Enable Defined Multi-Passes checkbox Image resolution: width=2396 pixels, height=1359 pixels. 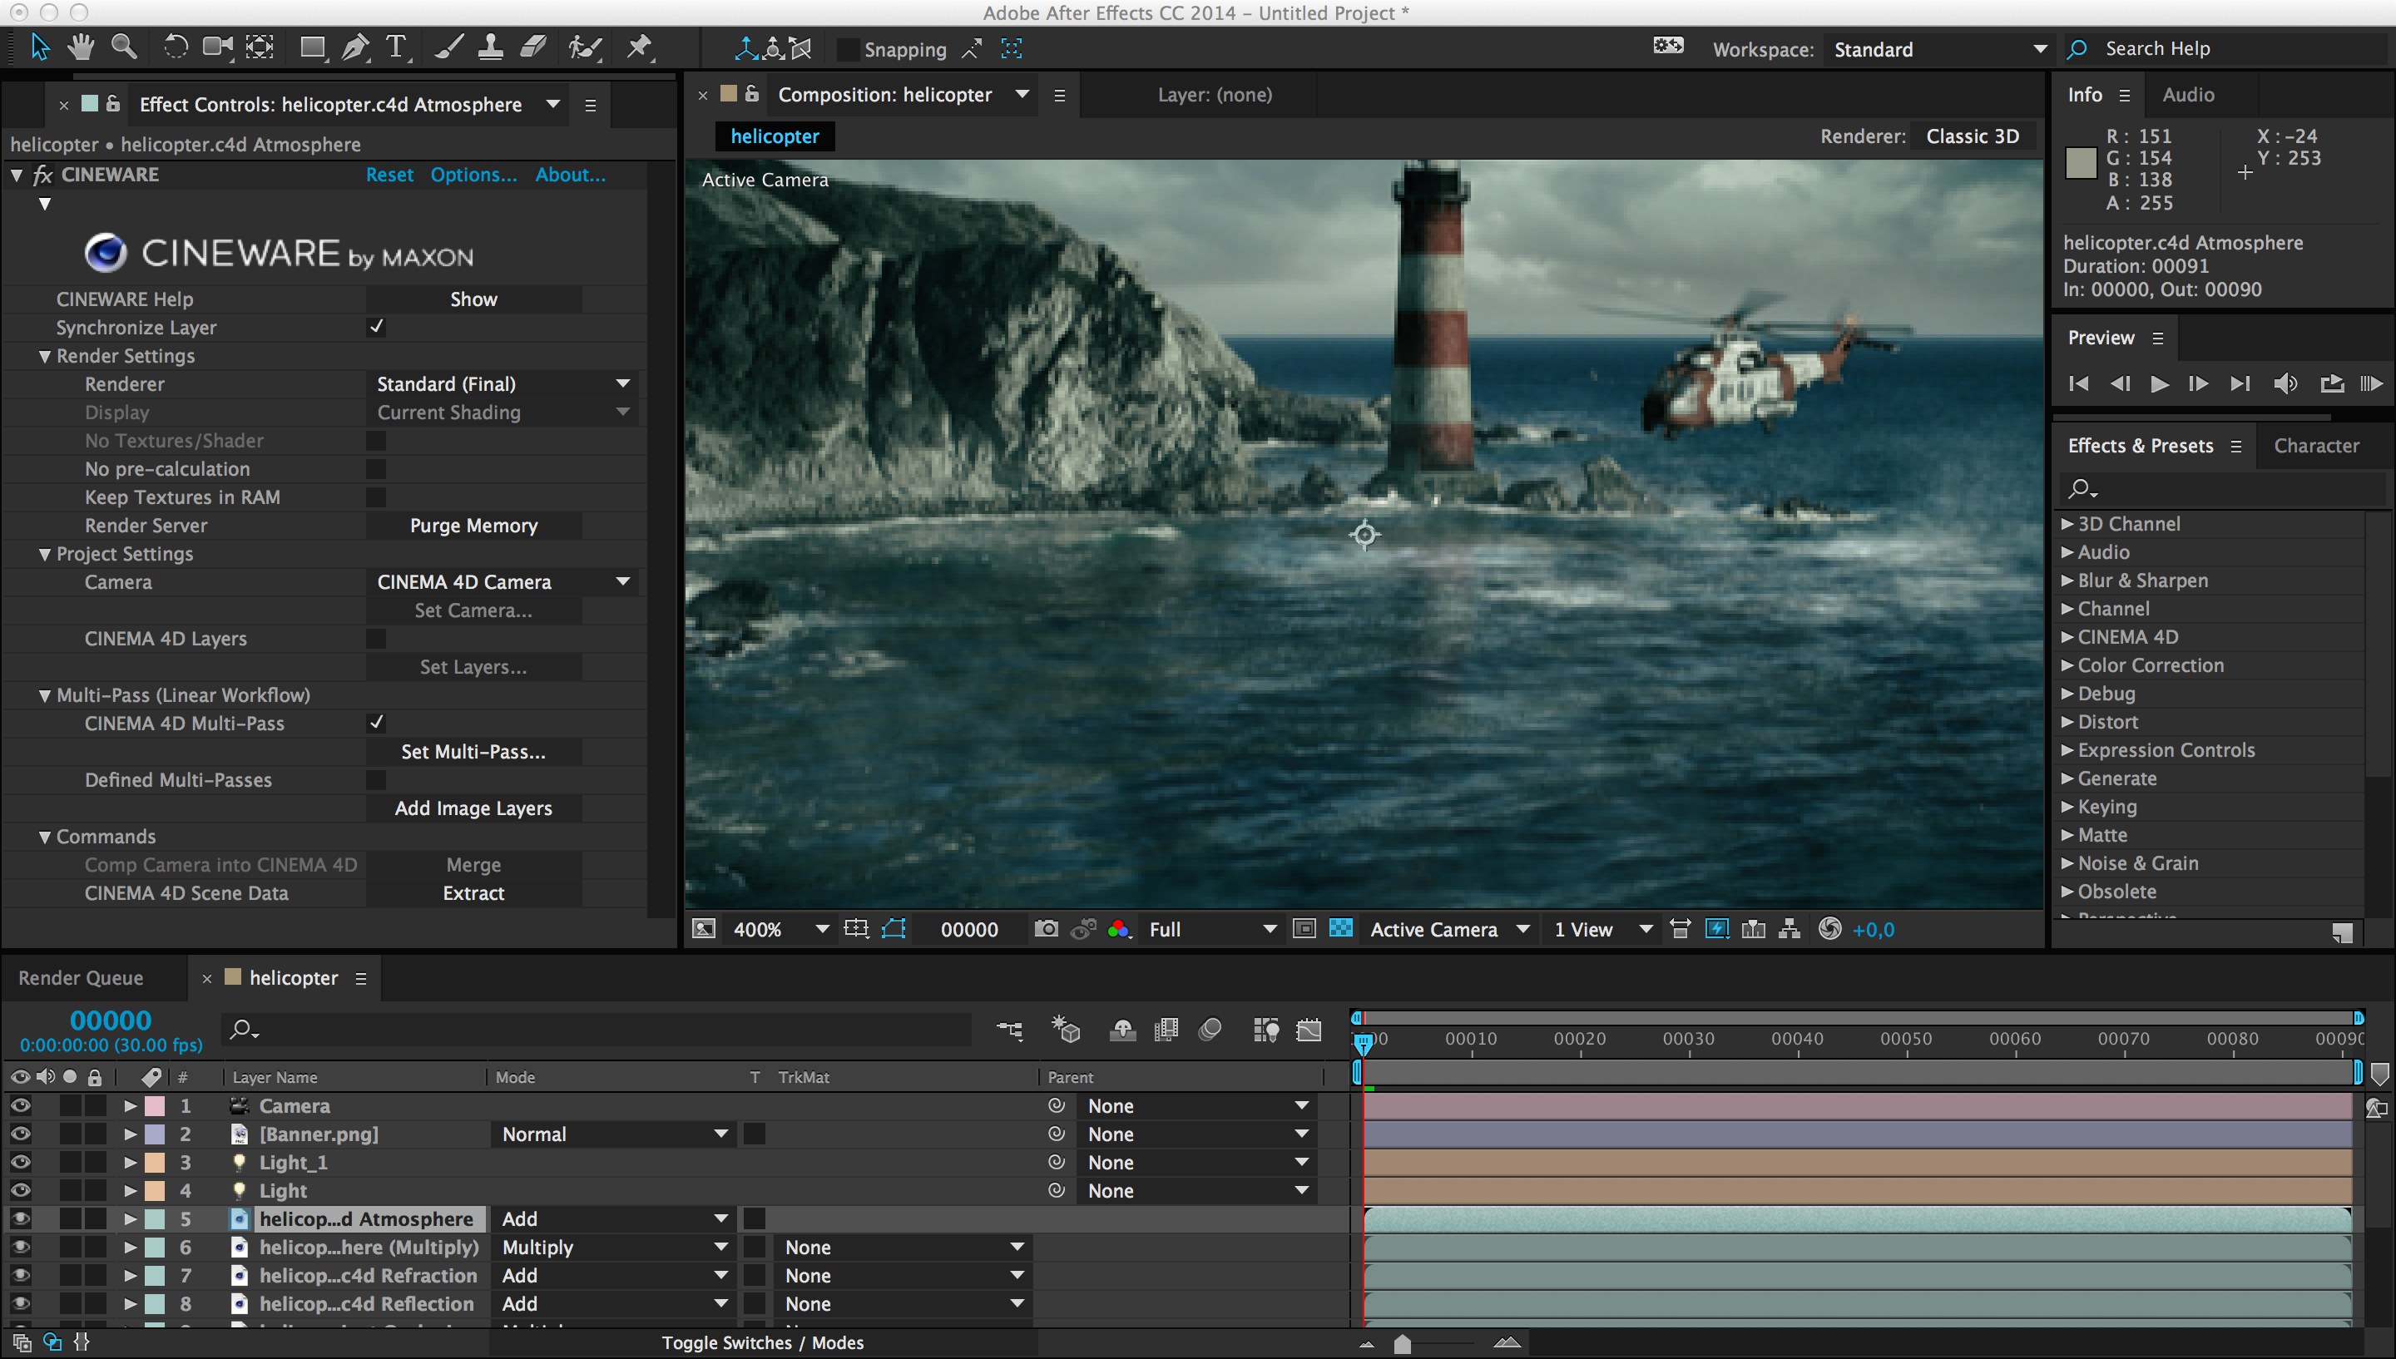[x=376, y=779]
